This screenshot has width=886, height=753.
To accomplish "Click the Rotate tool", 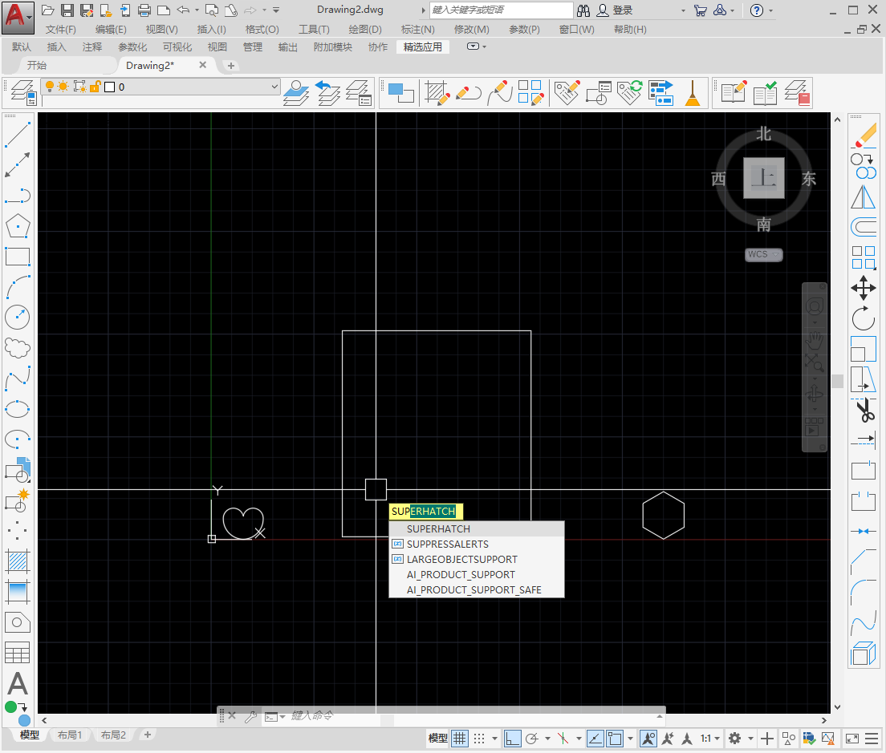I will 864,318.
